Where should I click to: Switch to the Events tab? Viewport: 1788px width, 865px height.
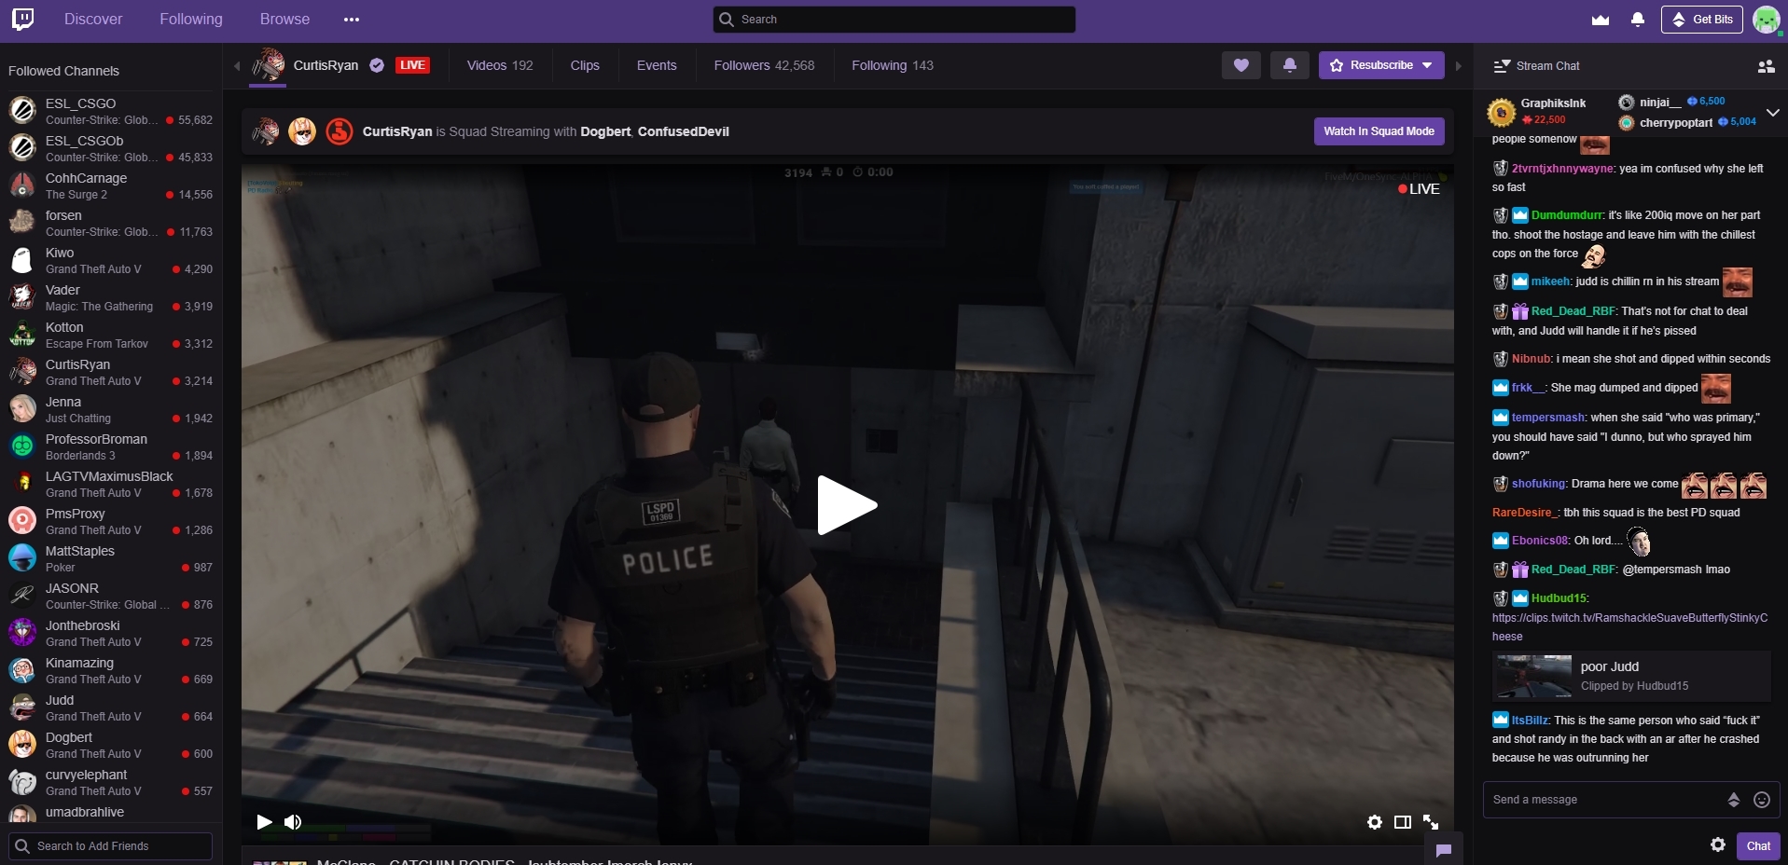[657, 65]
